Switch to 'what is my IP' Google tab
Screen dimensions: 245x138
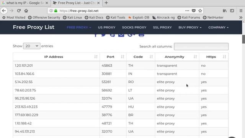[x=25, y=3]
